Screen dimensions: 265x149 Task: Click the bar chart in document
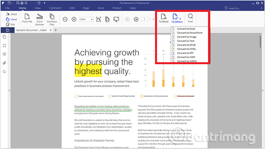tap(170, 69)
